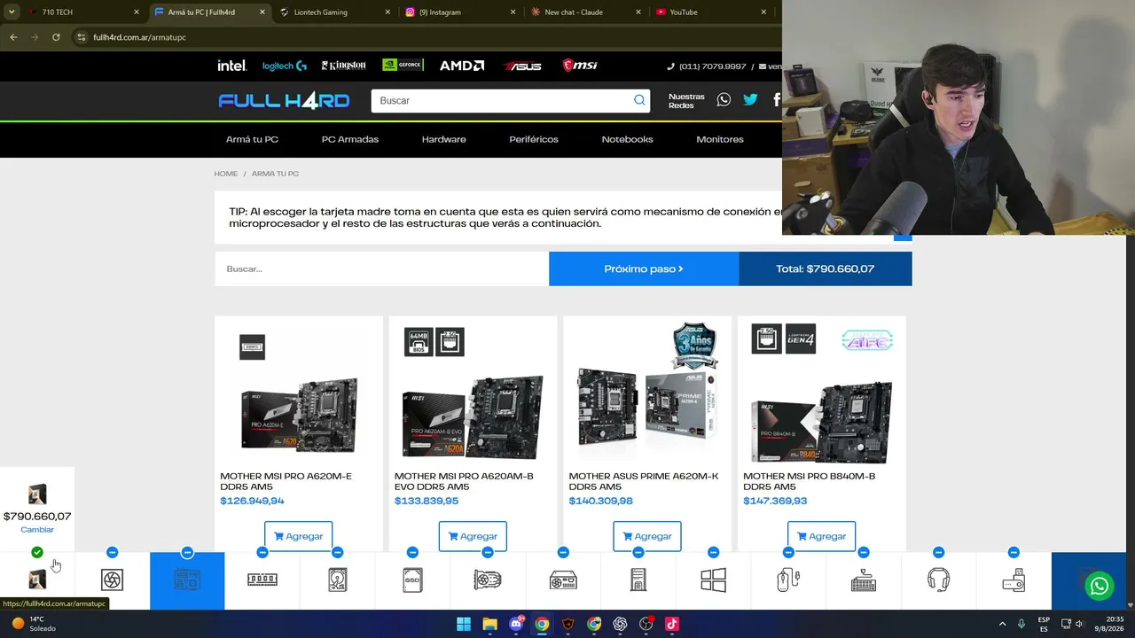Focus the Buscar... component filter field
Image resolution: width=1135 pixels, height=638 pixels.
pos(381,268)
